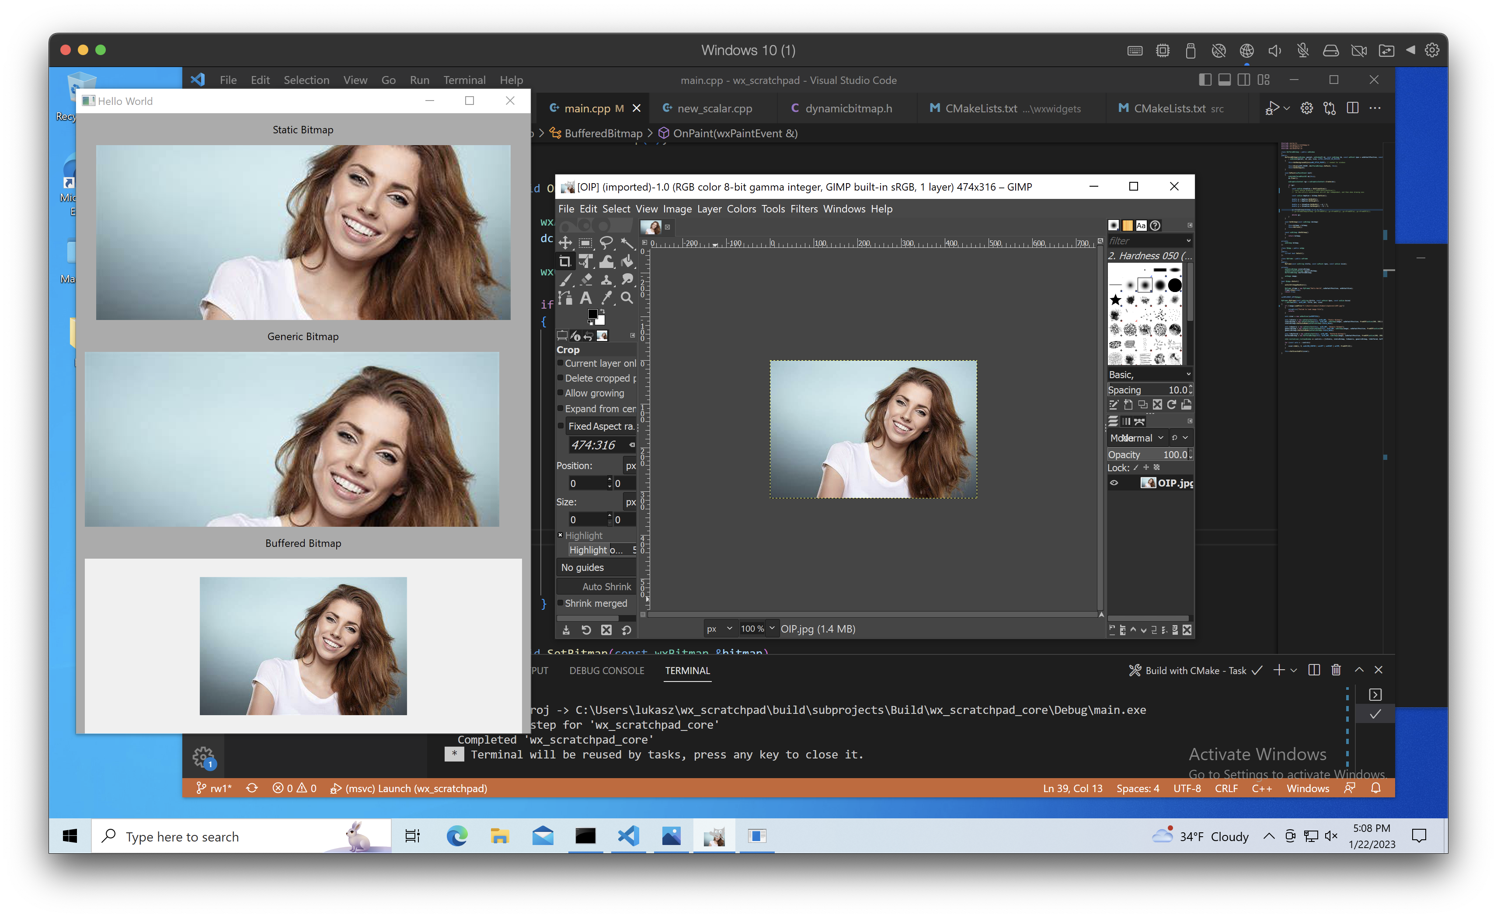Viewport: 1497px width, 918px height.
Task: Open the brush filter dropdown
Action: [x=1188, y=241]
